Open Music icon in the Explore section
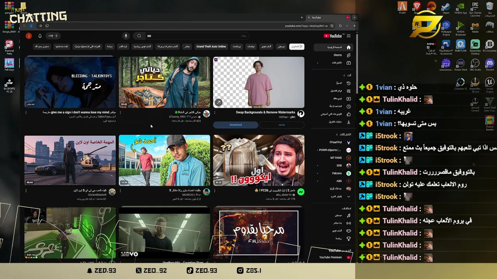497x279 pixels. click(348, 215)
